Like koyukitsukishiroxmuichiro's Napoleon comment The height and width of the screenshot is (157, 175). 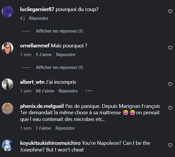pos(170,145)
